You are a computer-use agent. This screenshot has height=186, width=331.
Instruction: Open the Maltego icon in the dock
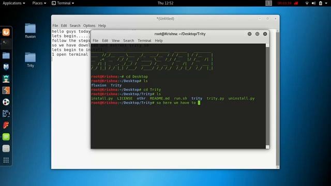[6, 102]
